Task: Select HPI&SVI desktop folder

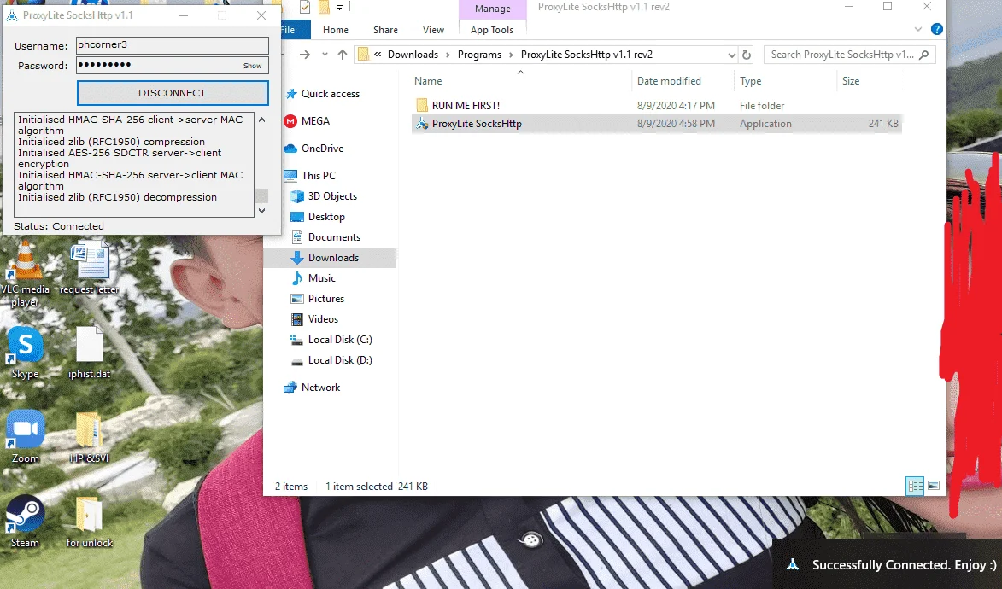Action: click(89, 437)
